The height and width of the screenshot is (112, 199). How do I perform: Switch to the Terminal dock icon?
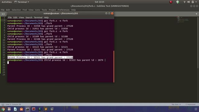pyautogui.click(x=27, y=109)
